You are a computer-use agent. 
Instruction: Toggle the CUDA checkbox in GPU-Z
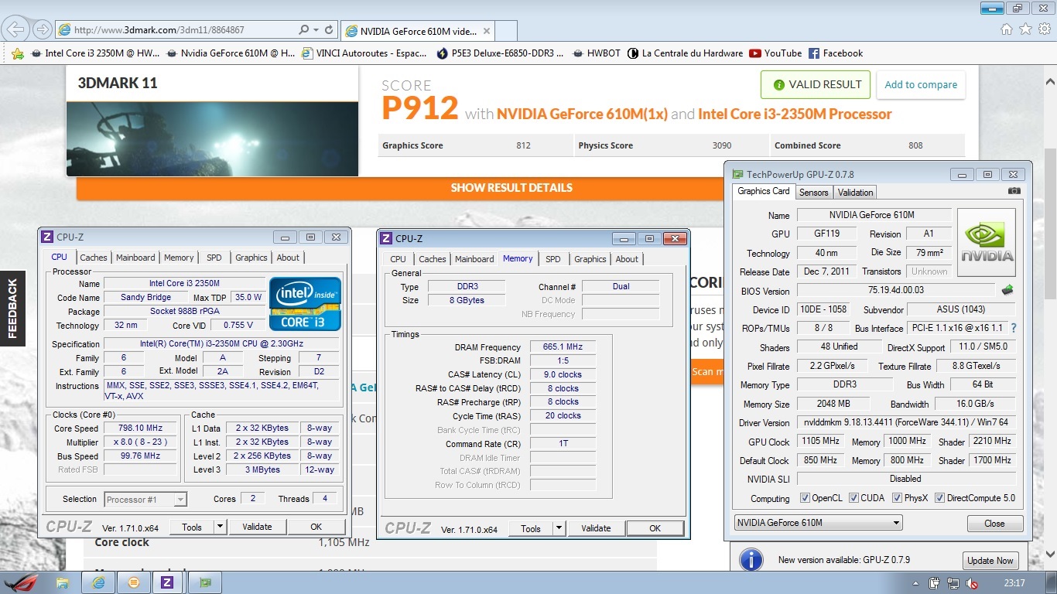[x=853, y=498]
